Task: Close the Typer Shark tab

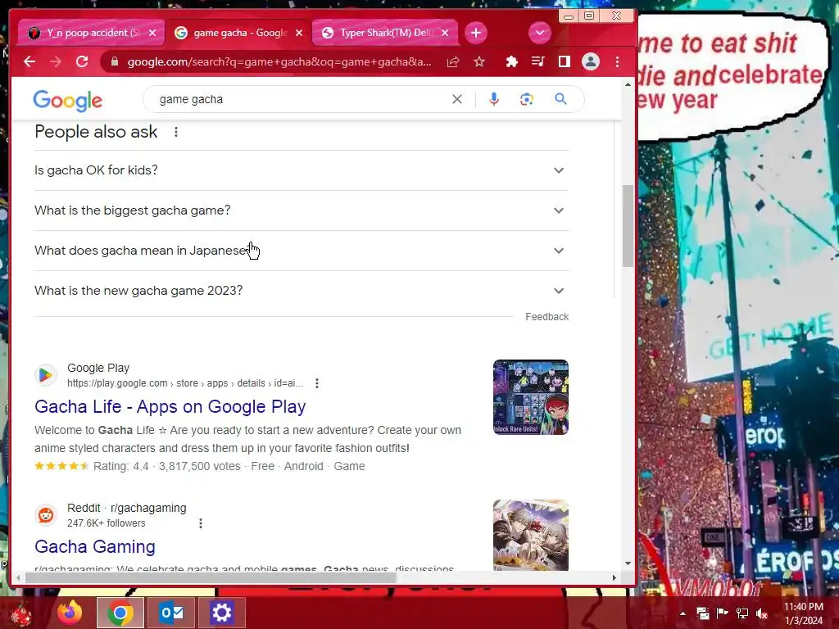Action: [x=445, y=33]
